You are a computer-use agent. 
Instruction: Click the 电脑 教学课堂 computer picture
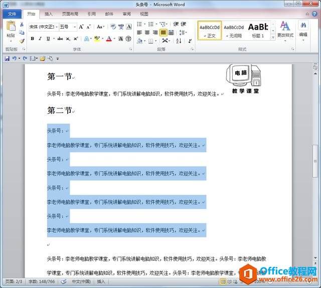244,79
